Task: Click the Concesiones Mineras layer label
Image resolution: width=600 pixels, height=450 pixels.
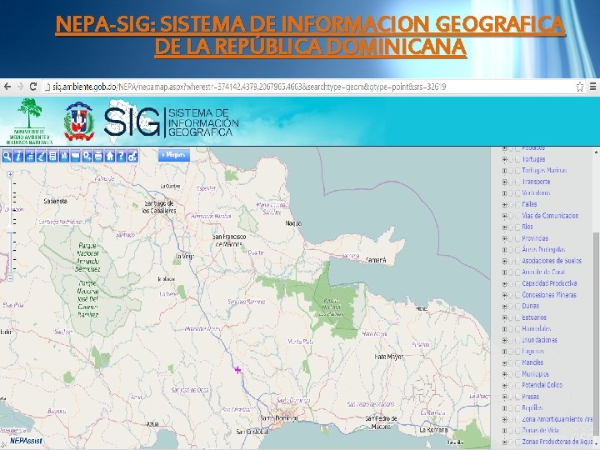Action: click(x=549, y=295)
